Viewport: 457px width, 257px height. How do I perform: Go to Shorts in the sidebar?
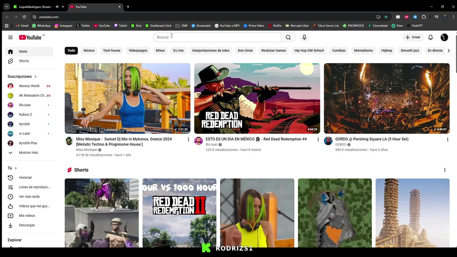coord(29,61)
